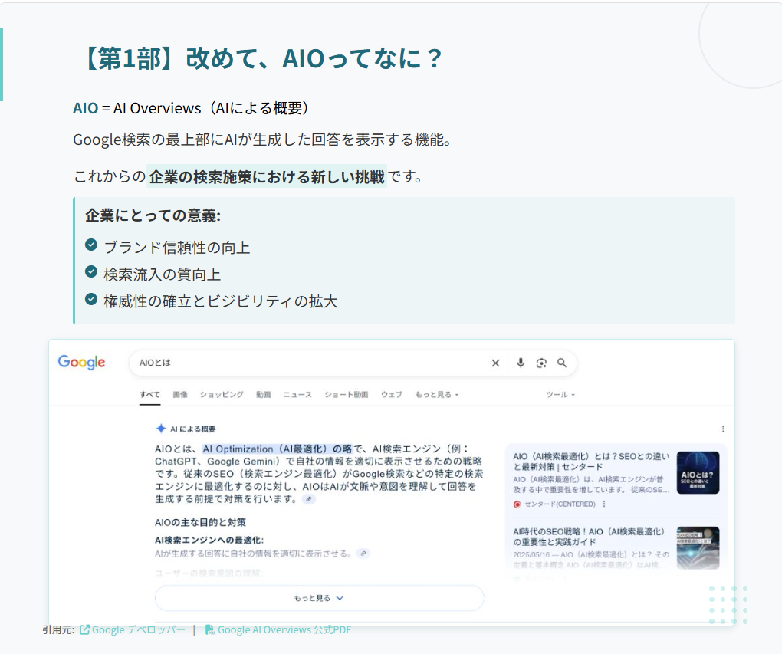Image resolution: width=782 pixels, height=654 pixels.
Task: Expand the AI overview with もっと見る button
Action: [x=319, y=597]
